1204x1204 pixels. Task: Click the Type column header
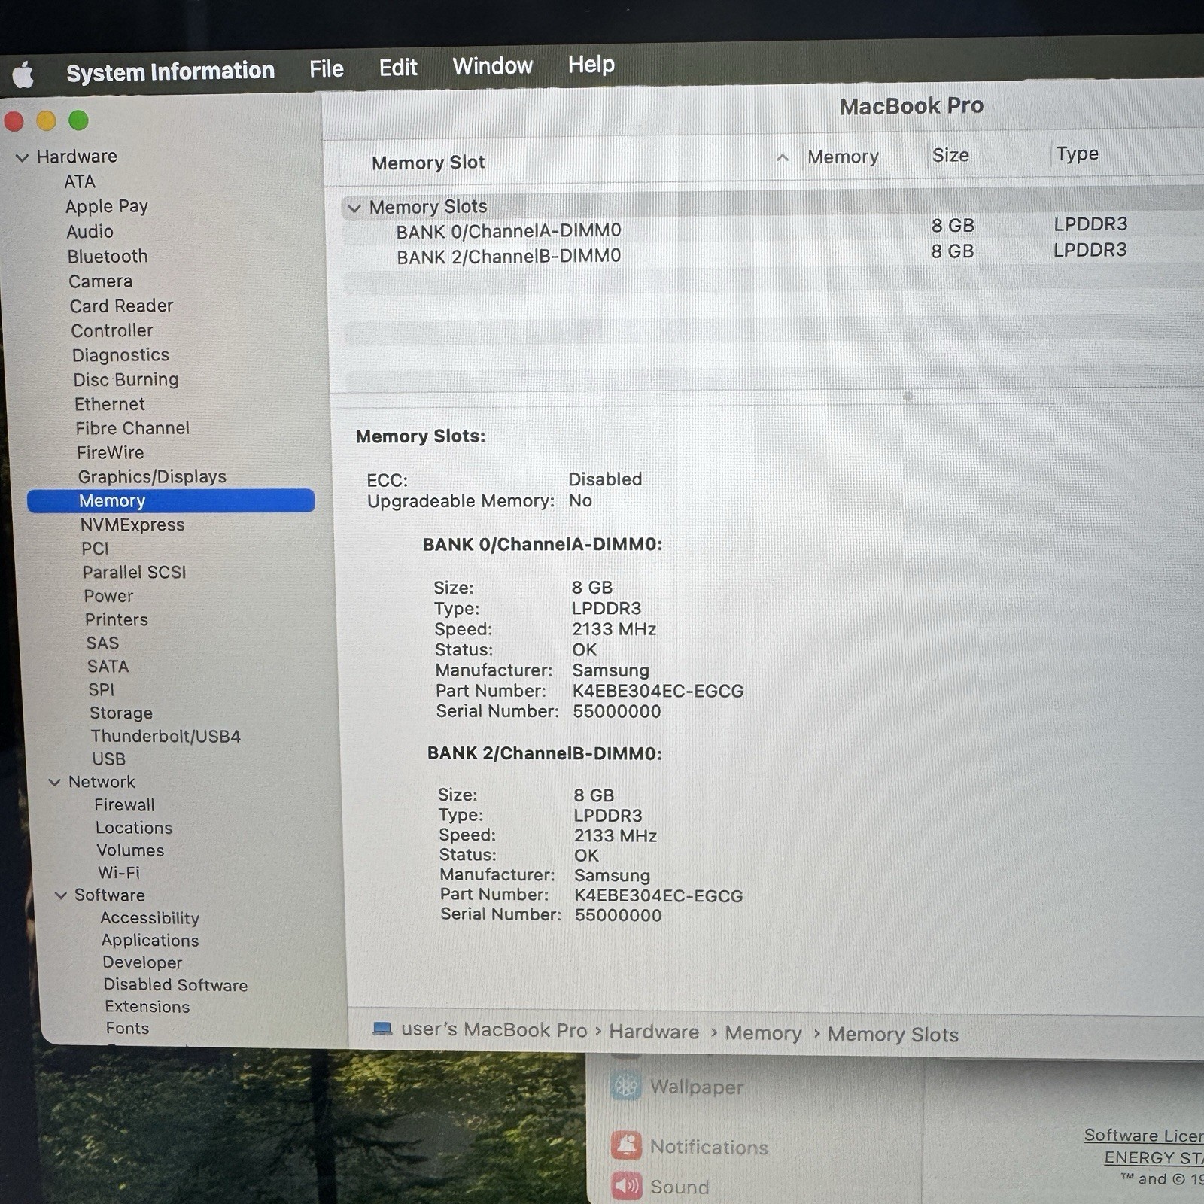point(1077,154)
